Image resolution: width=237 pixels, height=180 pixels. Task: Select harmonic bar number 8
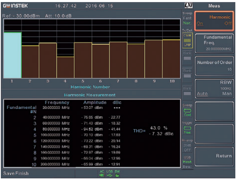pyautogui.click(x=136, y=61)
